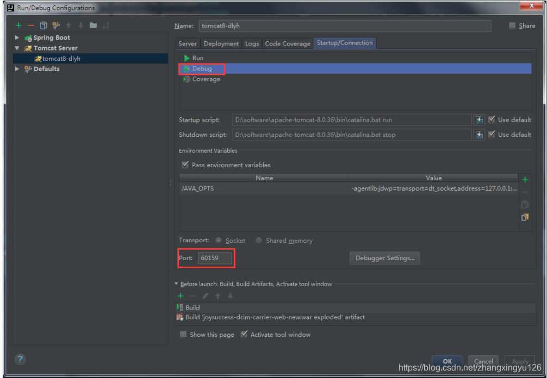This screenshot has height=378, width=547.
Task: Collapse the Before launch section
Action: 176,283
